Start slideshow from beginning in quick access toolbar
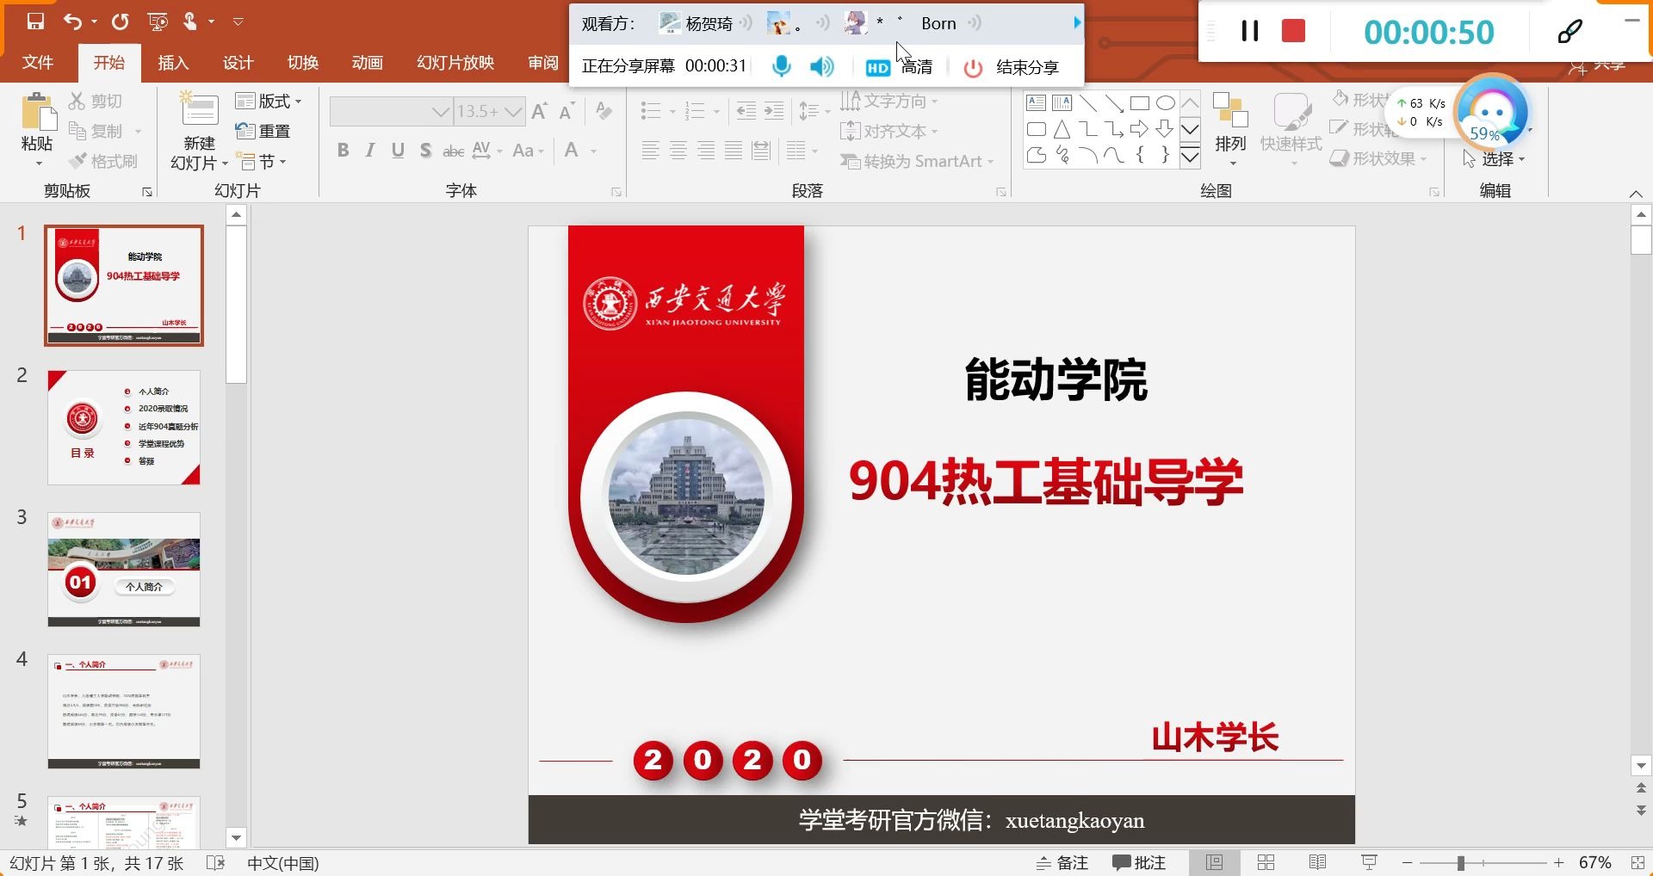 [x=158, y=22]
